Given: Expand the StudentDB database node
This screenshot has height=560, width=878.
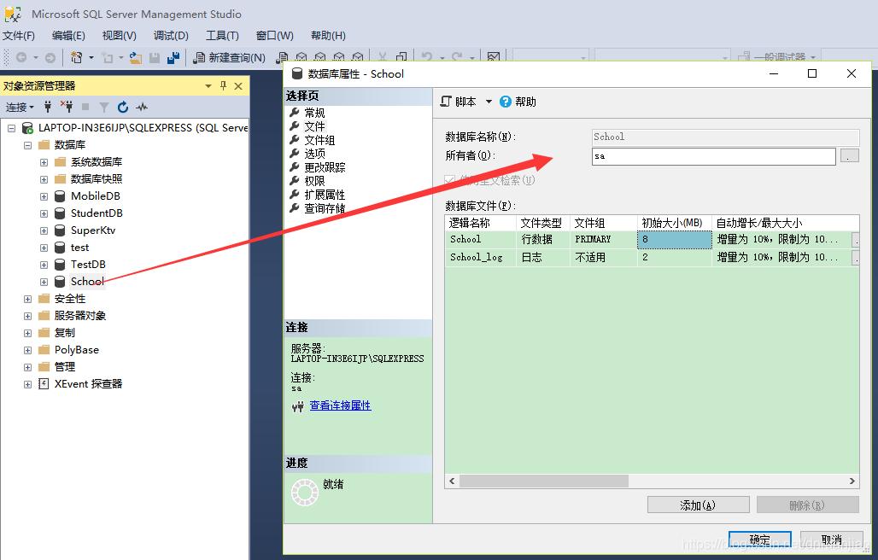Looking at the screenshot, I should [x=43, y=213].
